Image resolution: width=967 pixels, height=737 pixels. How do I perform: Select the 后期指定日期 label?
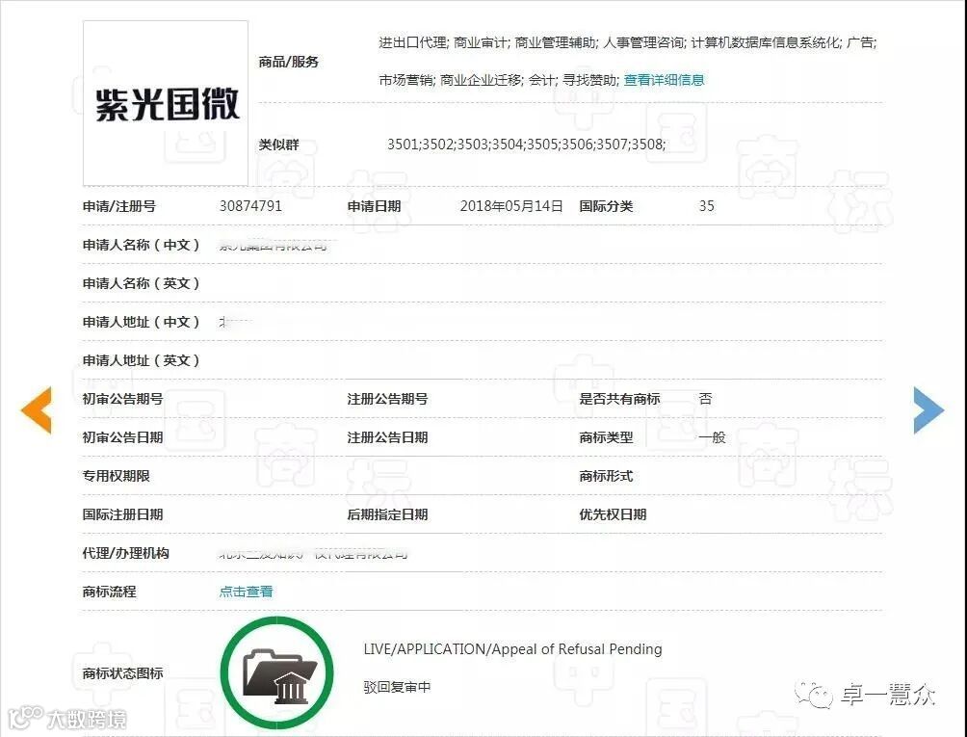(388, 514)
